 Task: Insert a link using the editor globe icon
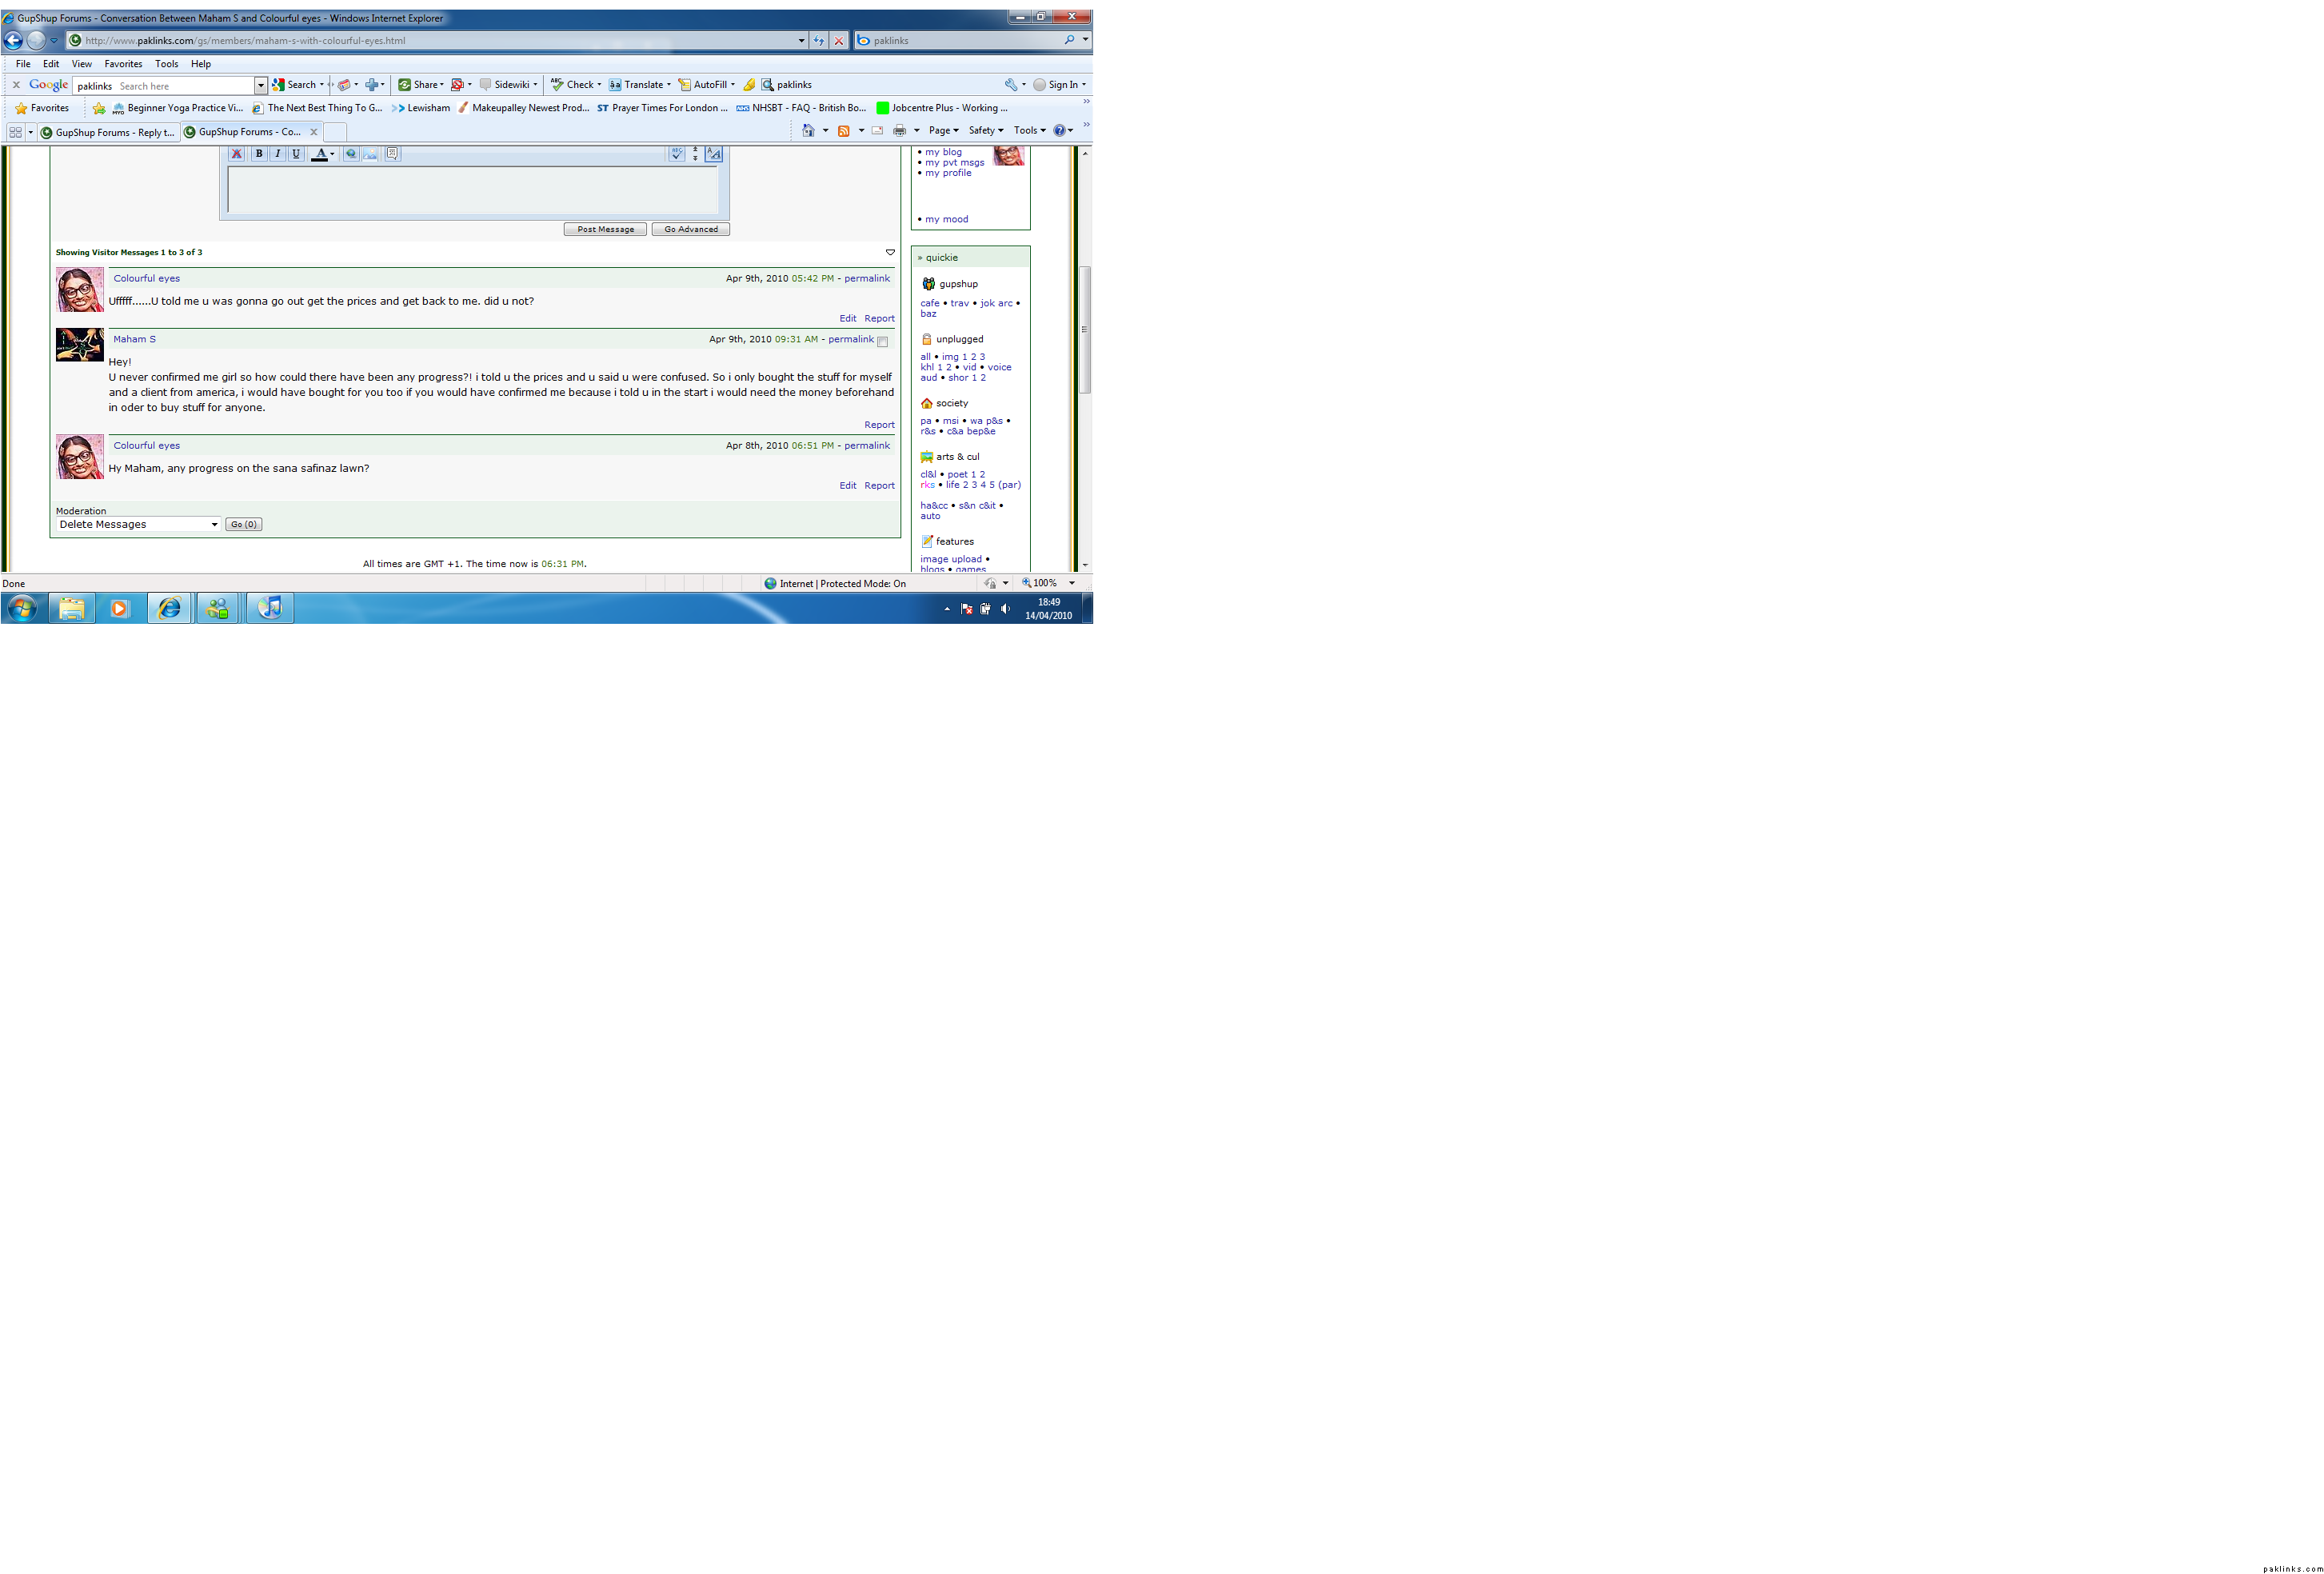[x=351, y=154]
